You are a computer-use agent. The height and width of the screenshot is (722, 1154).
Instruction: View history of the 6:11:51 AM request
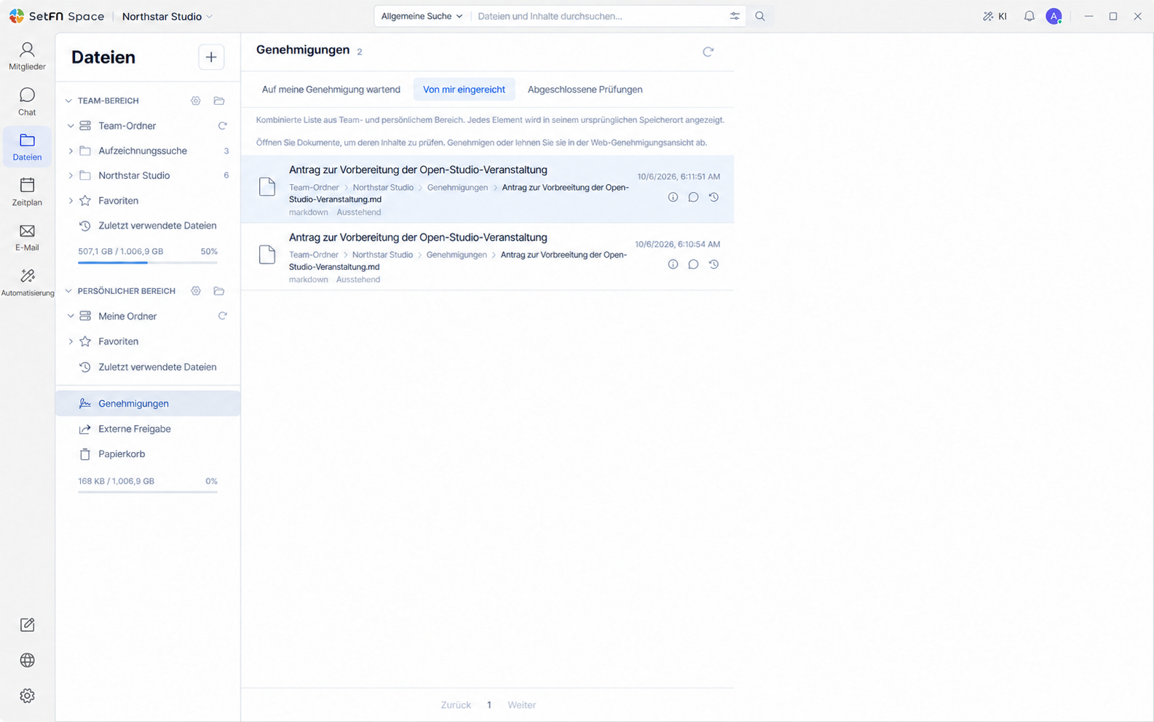(x=714, y=197)
